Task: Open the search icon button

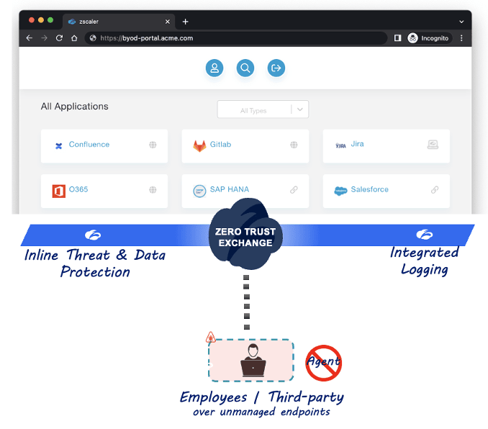Action: click(x=245, y=68)
